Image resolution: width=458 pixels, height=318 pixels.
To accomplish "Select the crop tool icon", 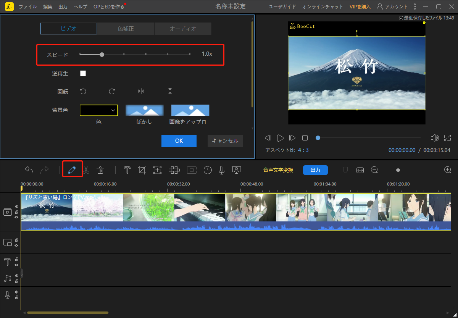I will (142, 170).
